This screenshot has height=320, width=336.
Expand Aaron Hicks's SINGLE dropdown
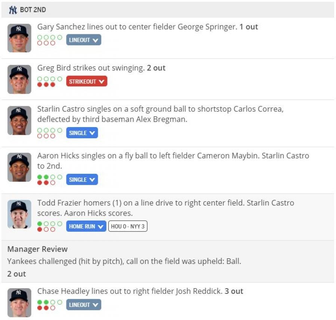[82, 179]
